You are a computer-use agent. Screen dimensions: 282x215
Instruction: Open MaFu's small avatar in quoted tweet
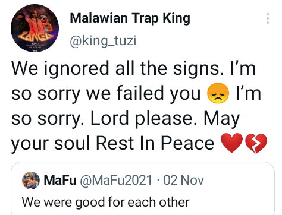pos(31,181)
